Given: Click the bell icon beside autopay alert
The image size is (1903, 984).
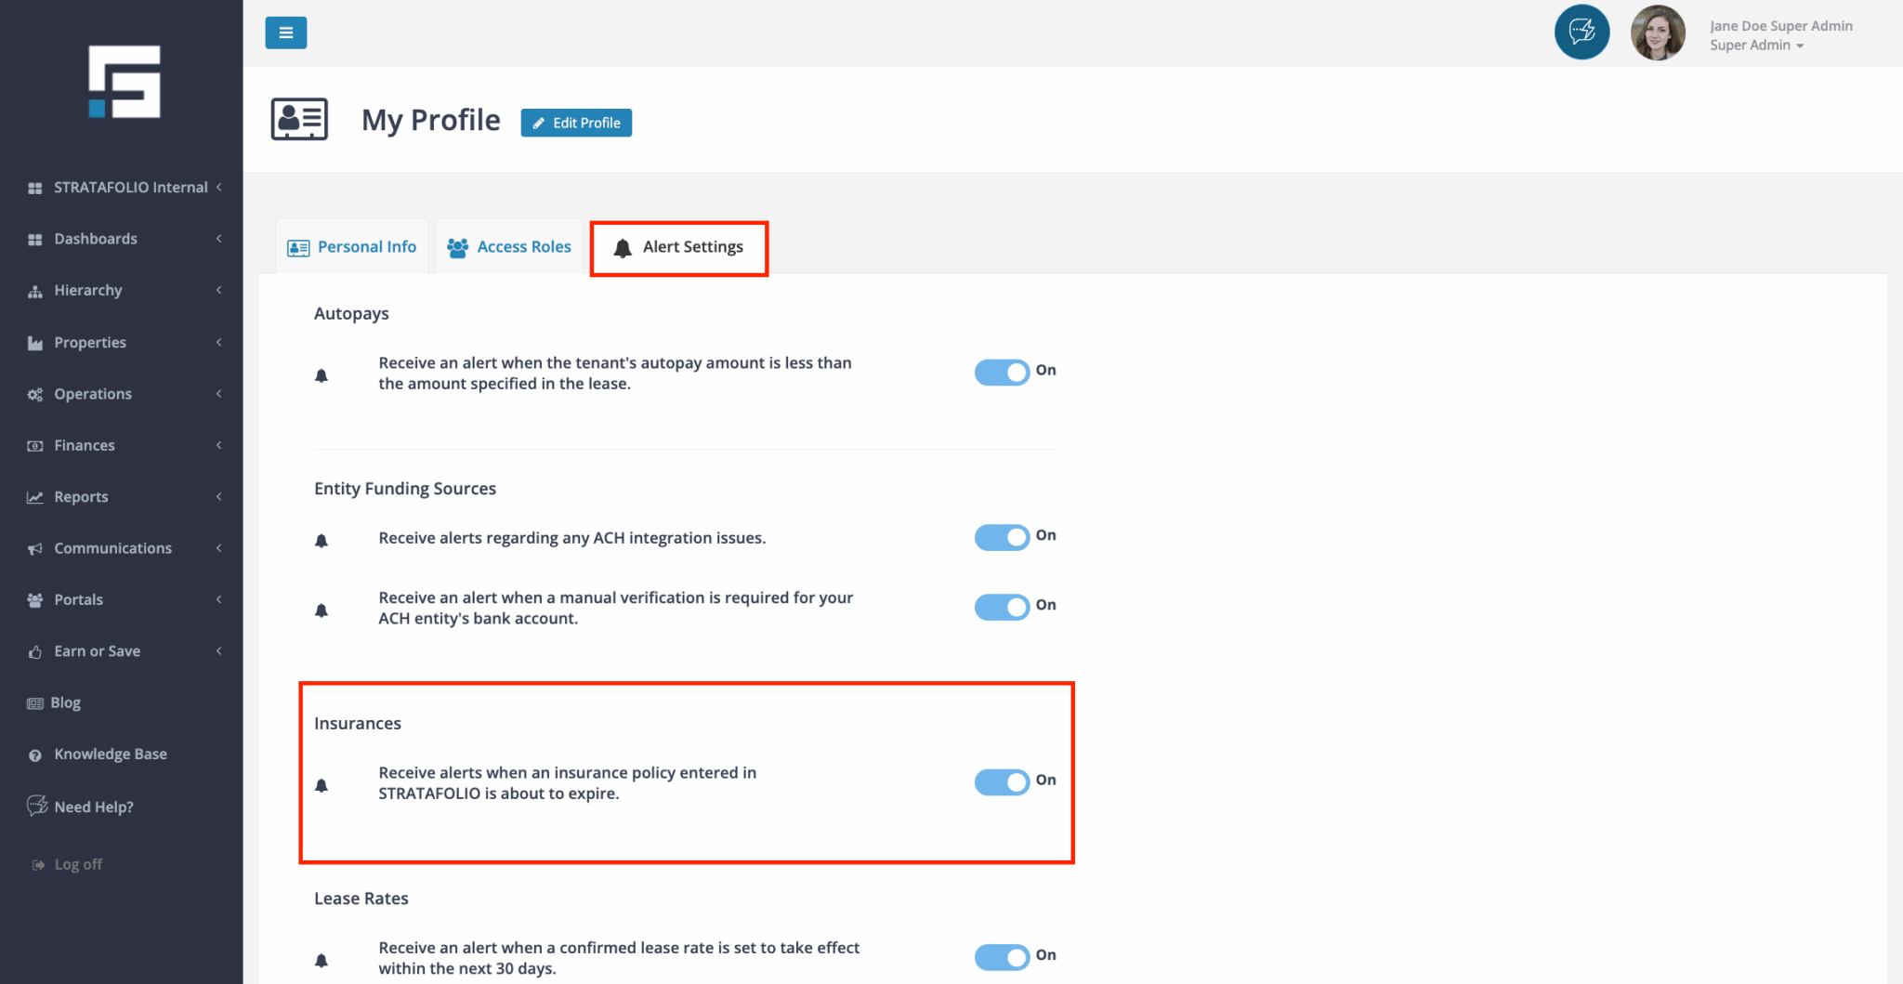Looking at the screenshot, I should click(x=322, y=375).
